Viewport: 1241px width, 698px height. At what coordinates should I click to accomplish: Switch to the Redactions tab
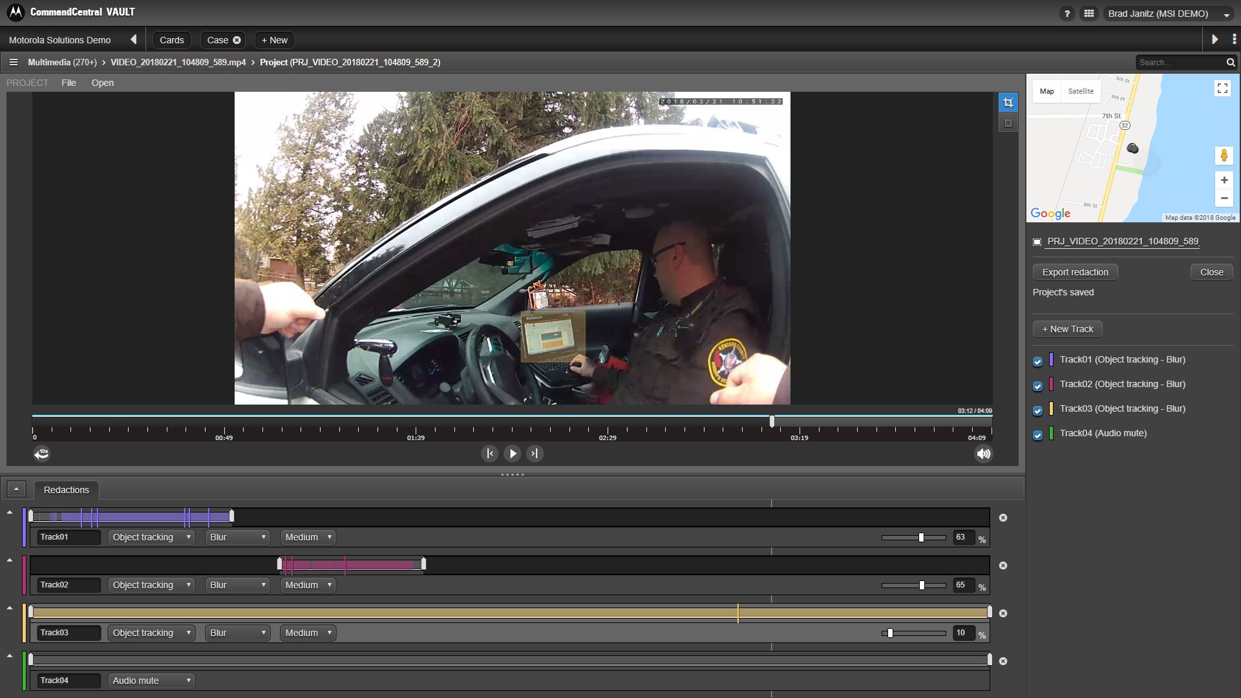pyautogui.click(x=67, y=490)
